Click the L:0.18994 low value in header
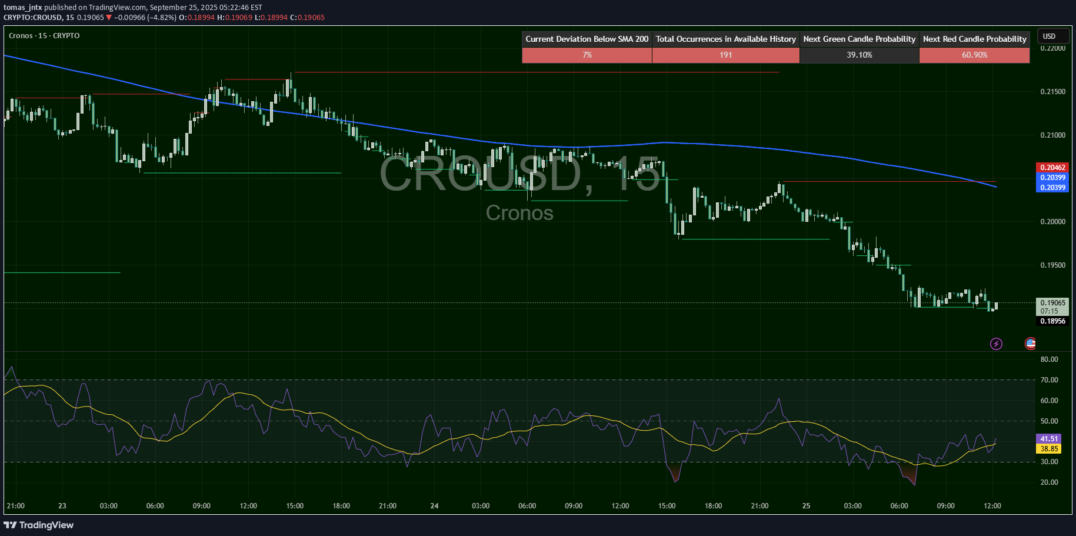1076x536 pixels. coord(271,18)
